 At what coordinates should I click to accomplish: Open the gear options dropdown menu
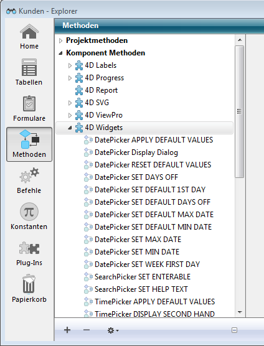point(113,330)
